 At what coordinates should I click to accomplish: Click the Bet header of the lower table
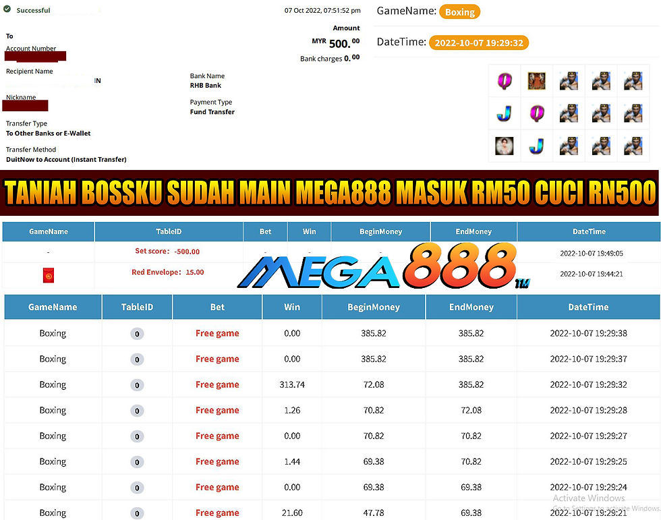(217, 307)
